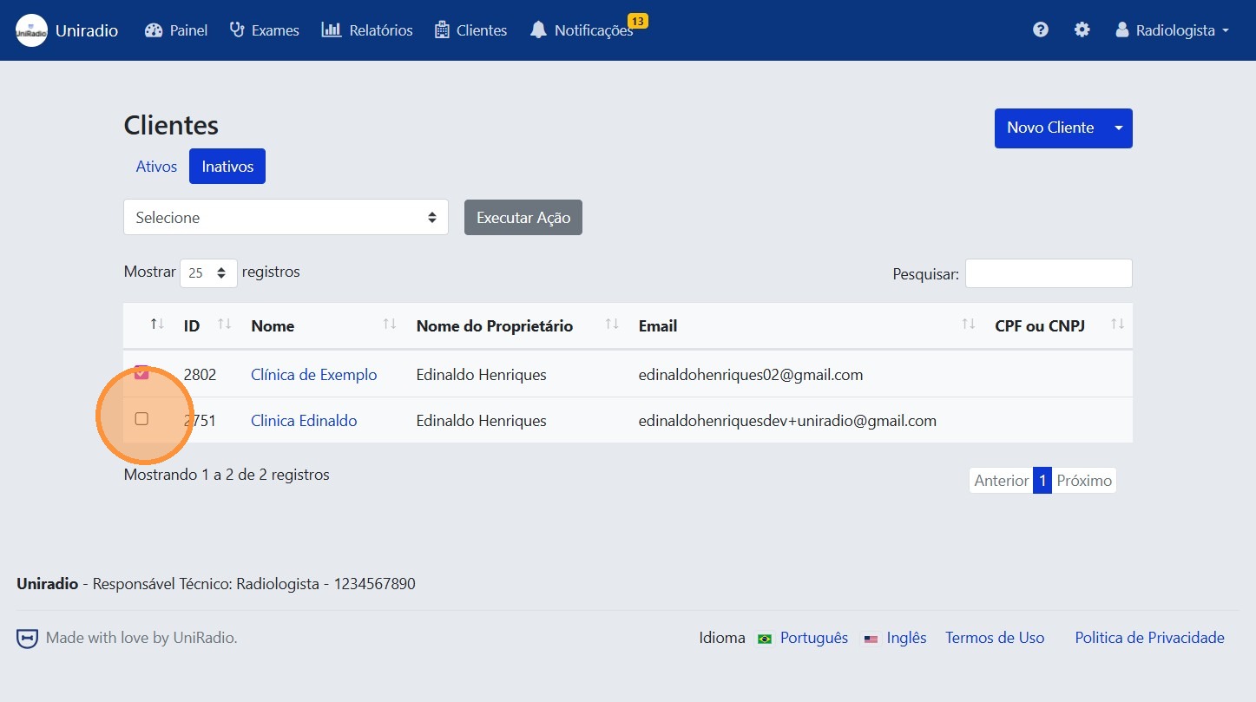Click the Brazilian flag next to Português

[x=764, y=638]
